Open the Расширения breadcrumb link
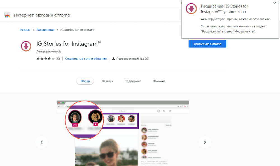This screenshot has height=166, width=280. [45, 30]
